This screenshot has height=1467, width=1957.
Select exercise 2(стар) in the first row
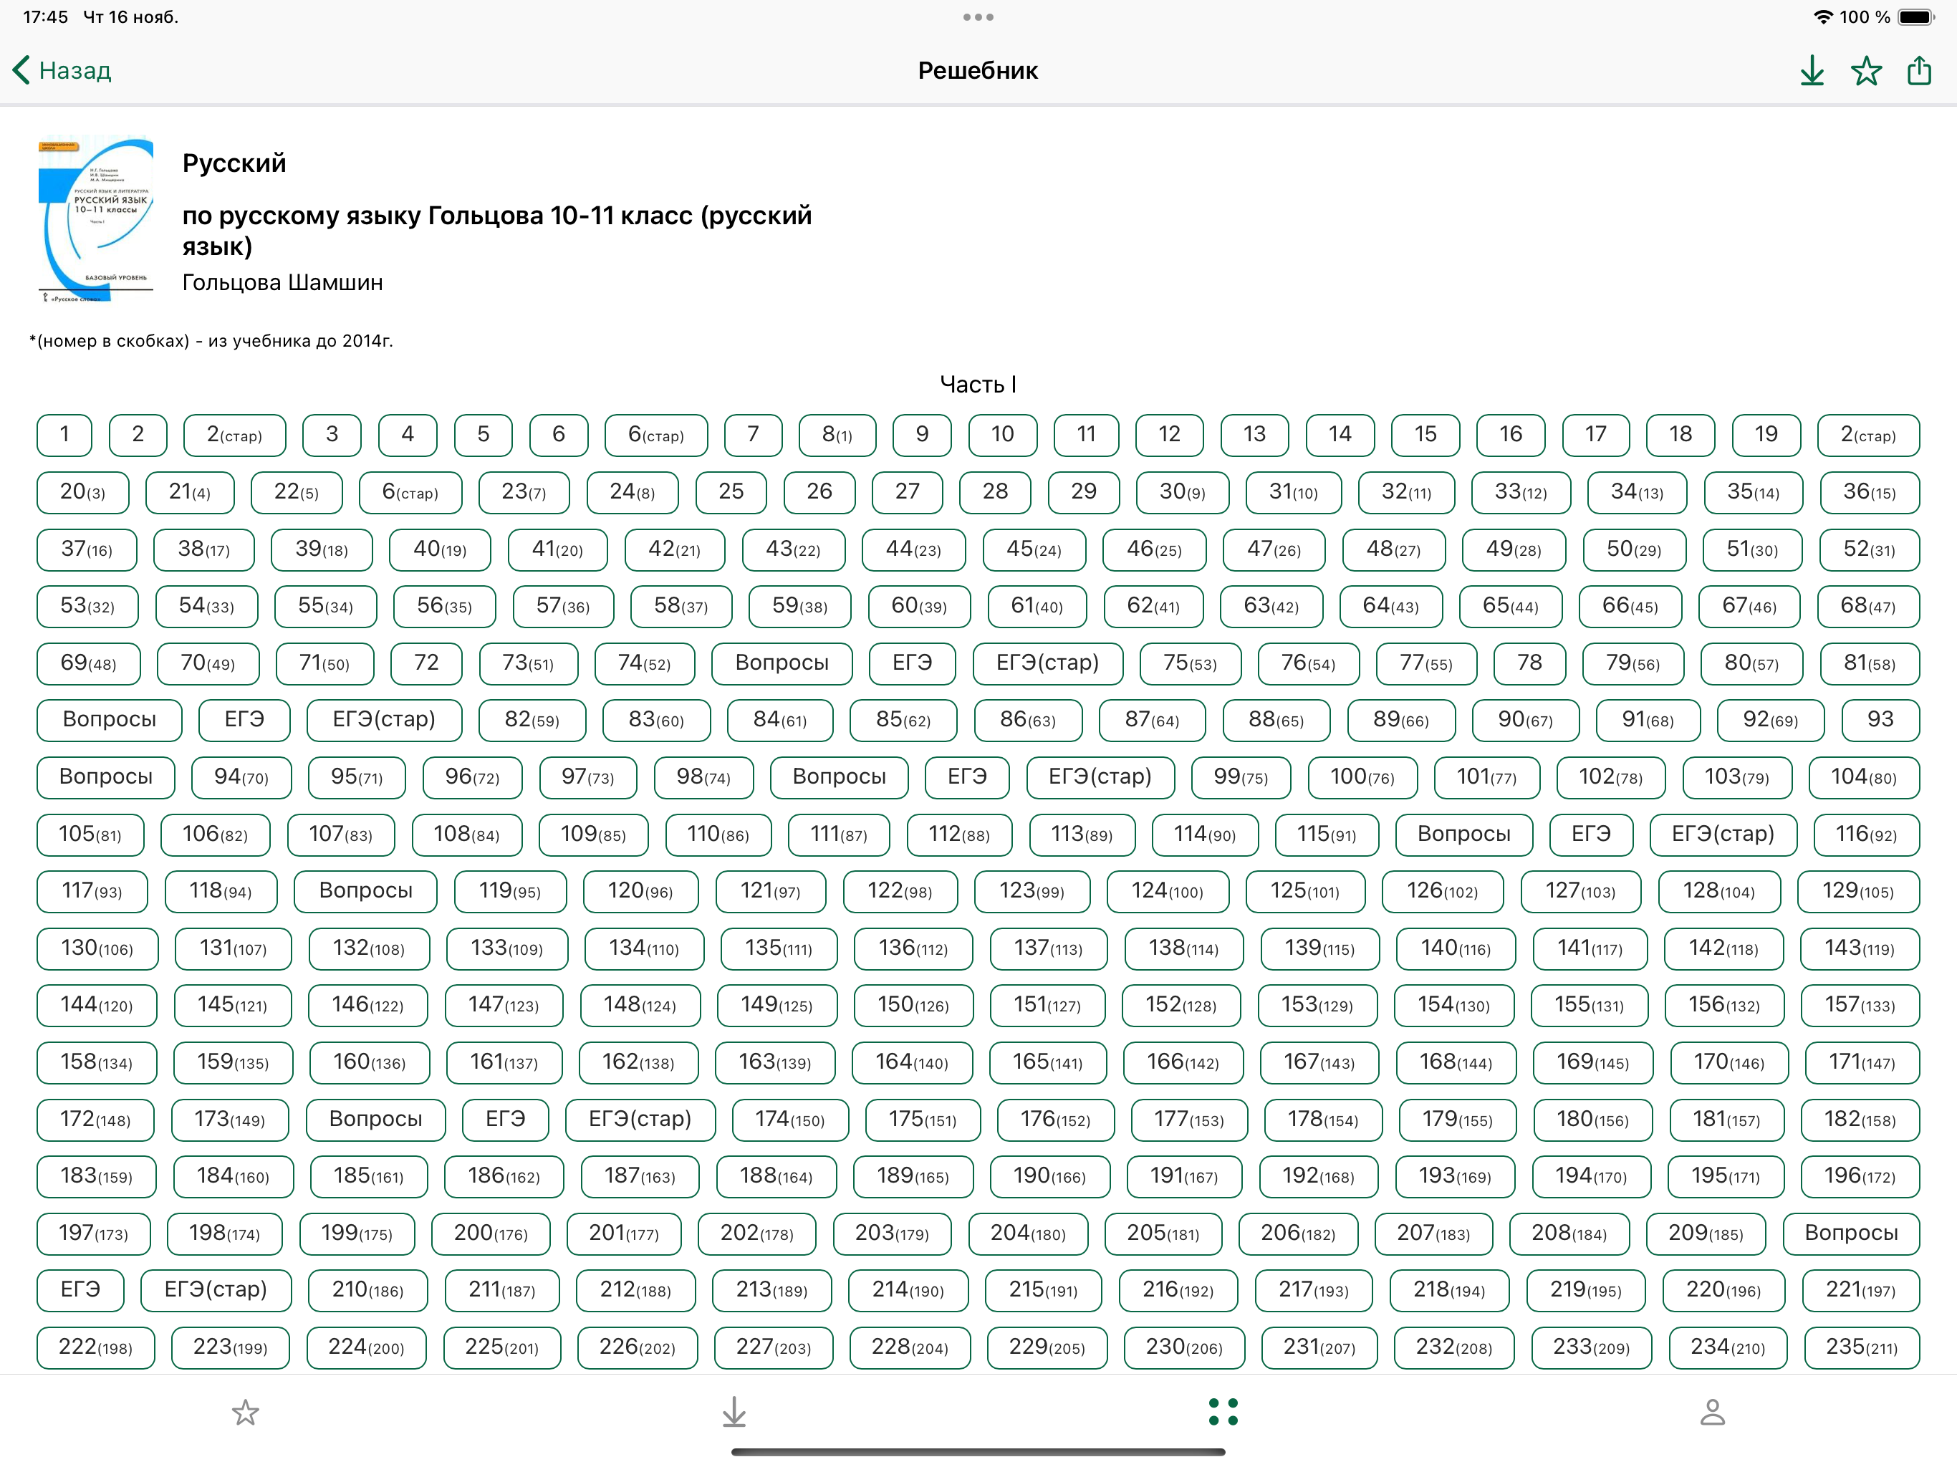coord(234,434)
